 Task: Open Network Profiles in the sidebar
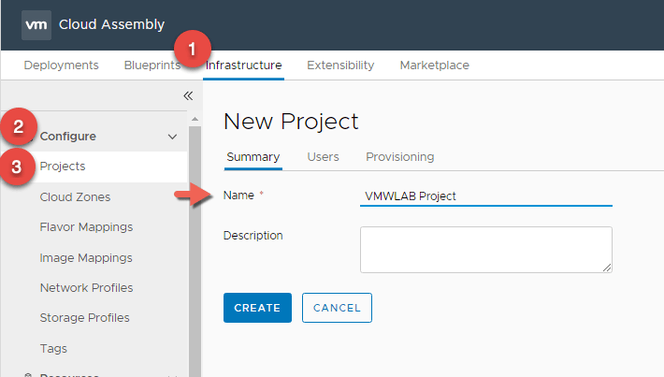(x=86, y=287)
